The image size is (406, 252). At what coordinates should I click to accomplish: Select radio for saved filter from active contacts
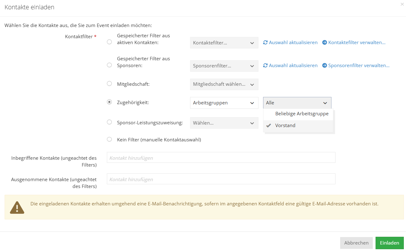109,42
